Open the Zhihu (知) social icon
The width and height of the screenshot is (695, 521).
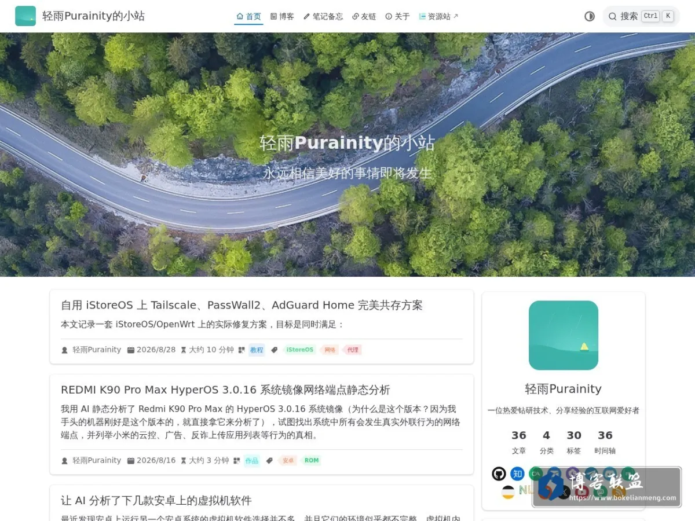coord(517,474)
